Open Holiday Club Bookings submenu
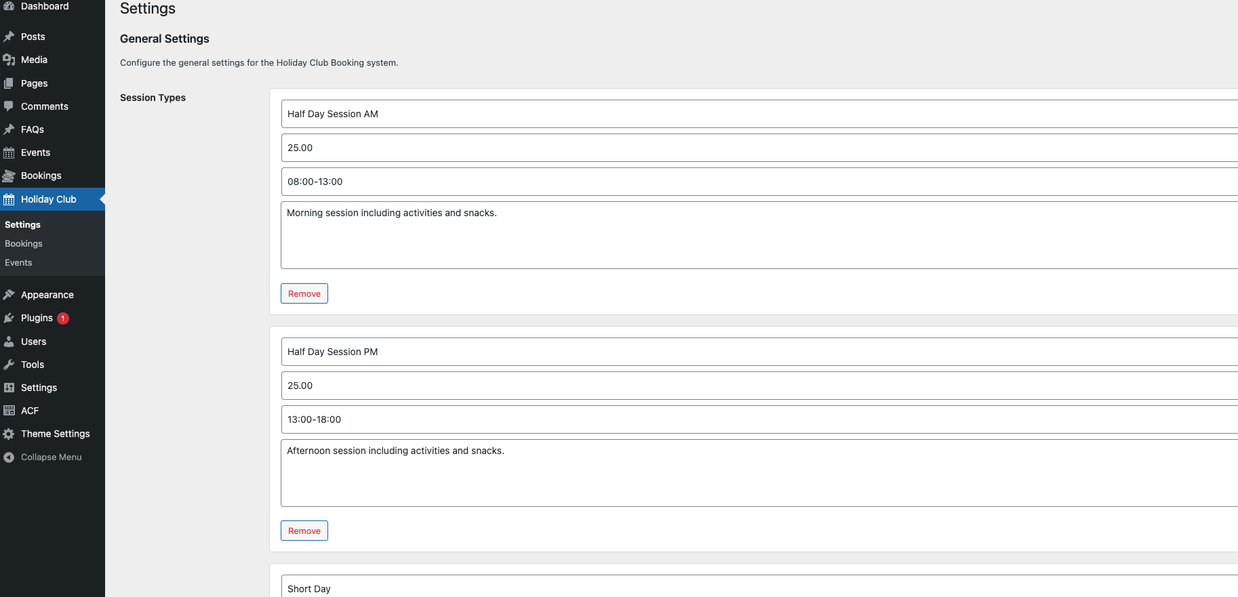The height and width of the screenshot is (597, 1238). point(24,243)
